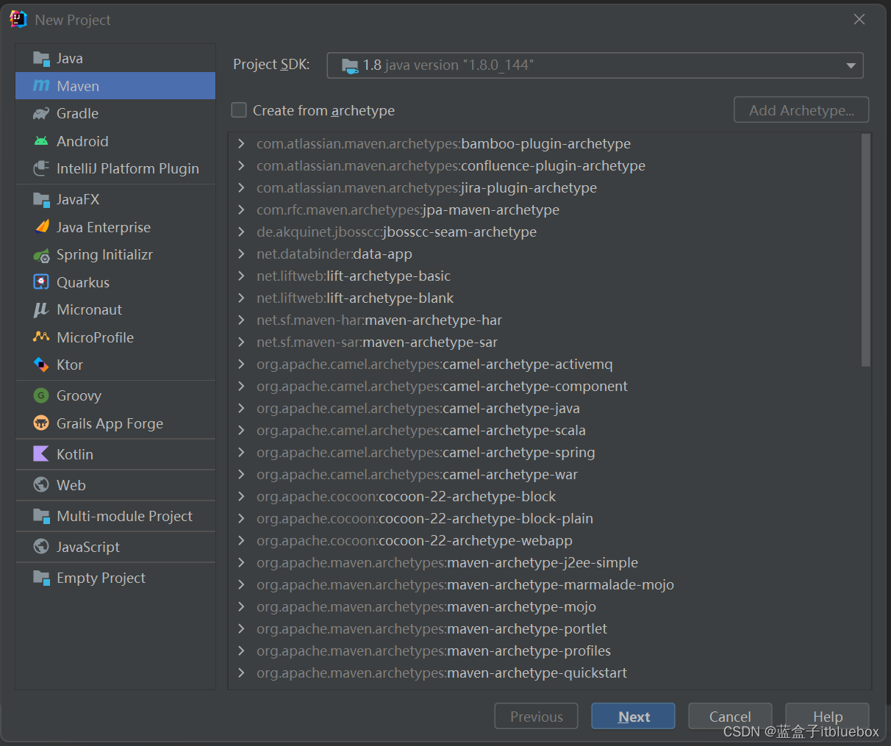Expand maven-archetype-har node
The height and width of the screenshot is (746, 891).
point(241,320)
